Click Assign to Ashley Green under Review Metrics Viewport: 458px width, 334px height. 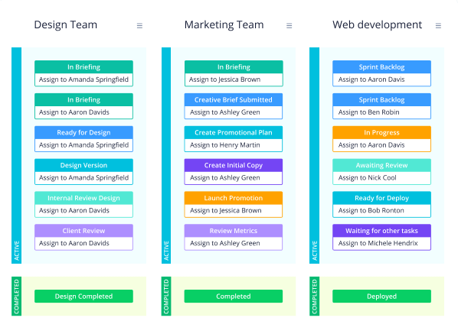tap(234, 243)
